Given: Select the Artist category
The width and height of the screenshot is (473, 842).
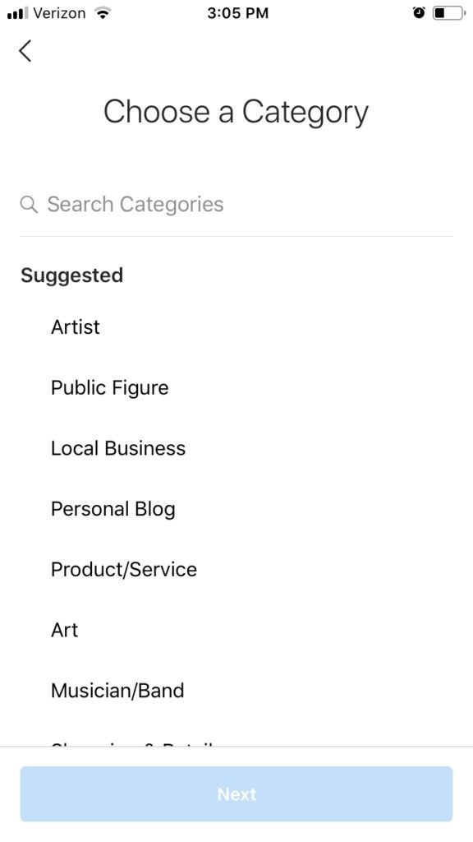Looking at the screenshot, I should click(76, 326).
